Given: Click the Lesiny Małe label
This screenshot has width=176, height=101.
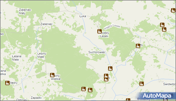Looking at the screenshot, I should tap(42, 55).
